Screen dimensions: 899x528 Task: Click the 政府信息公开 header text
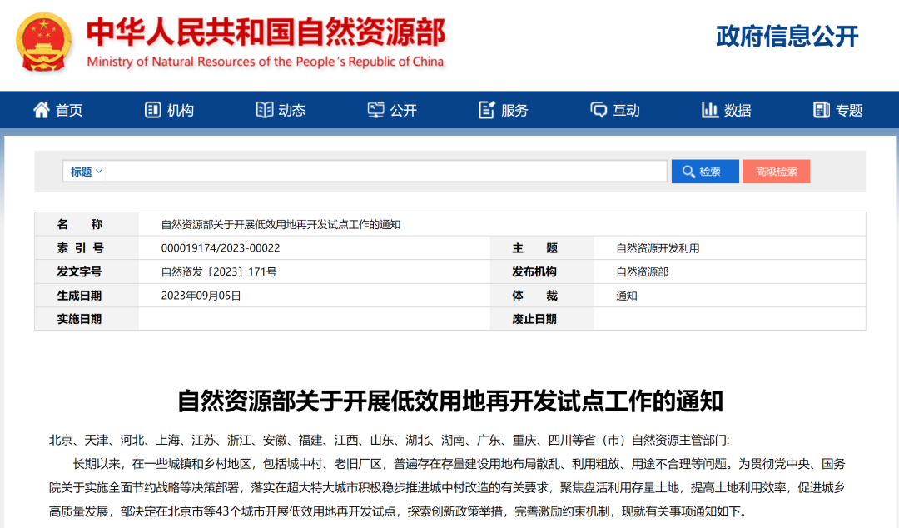[x=787, y=37]
